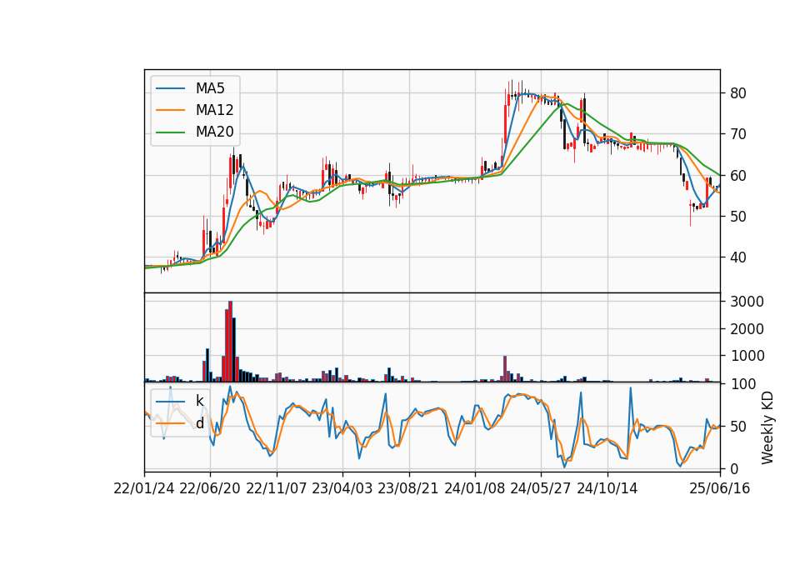Click the volume spike bar near 1000 in early 2024

pyautogui.click(x=505, y=369)
